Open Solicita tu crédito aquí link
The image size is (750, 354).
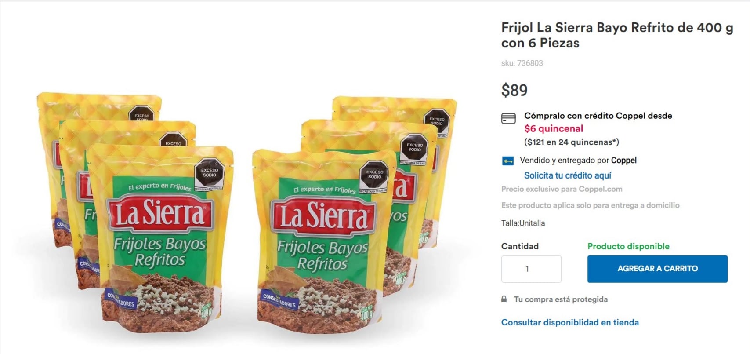pyautogui.click(x=568, y=175)
